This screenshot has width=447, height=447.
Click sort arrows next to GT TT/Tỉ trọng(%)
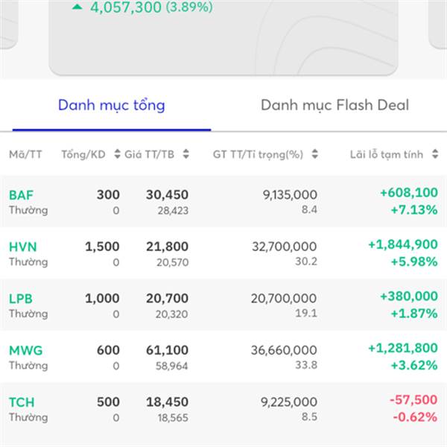[x=315, y=154]
